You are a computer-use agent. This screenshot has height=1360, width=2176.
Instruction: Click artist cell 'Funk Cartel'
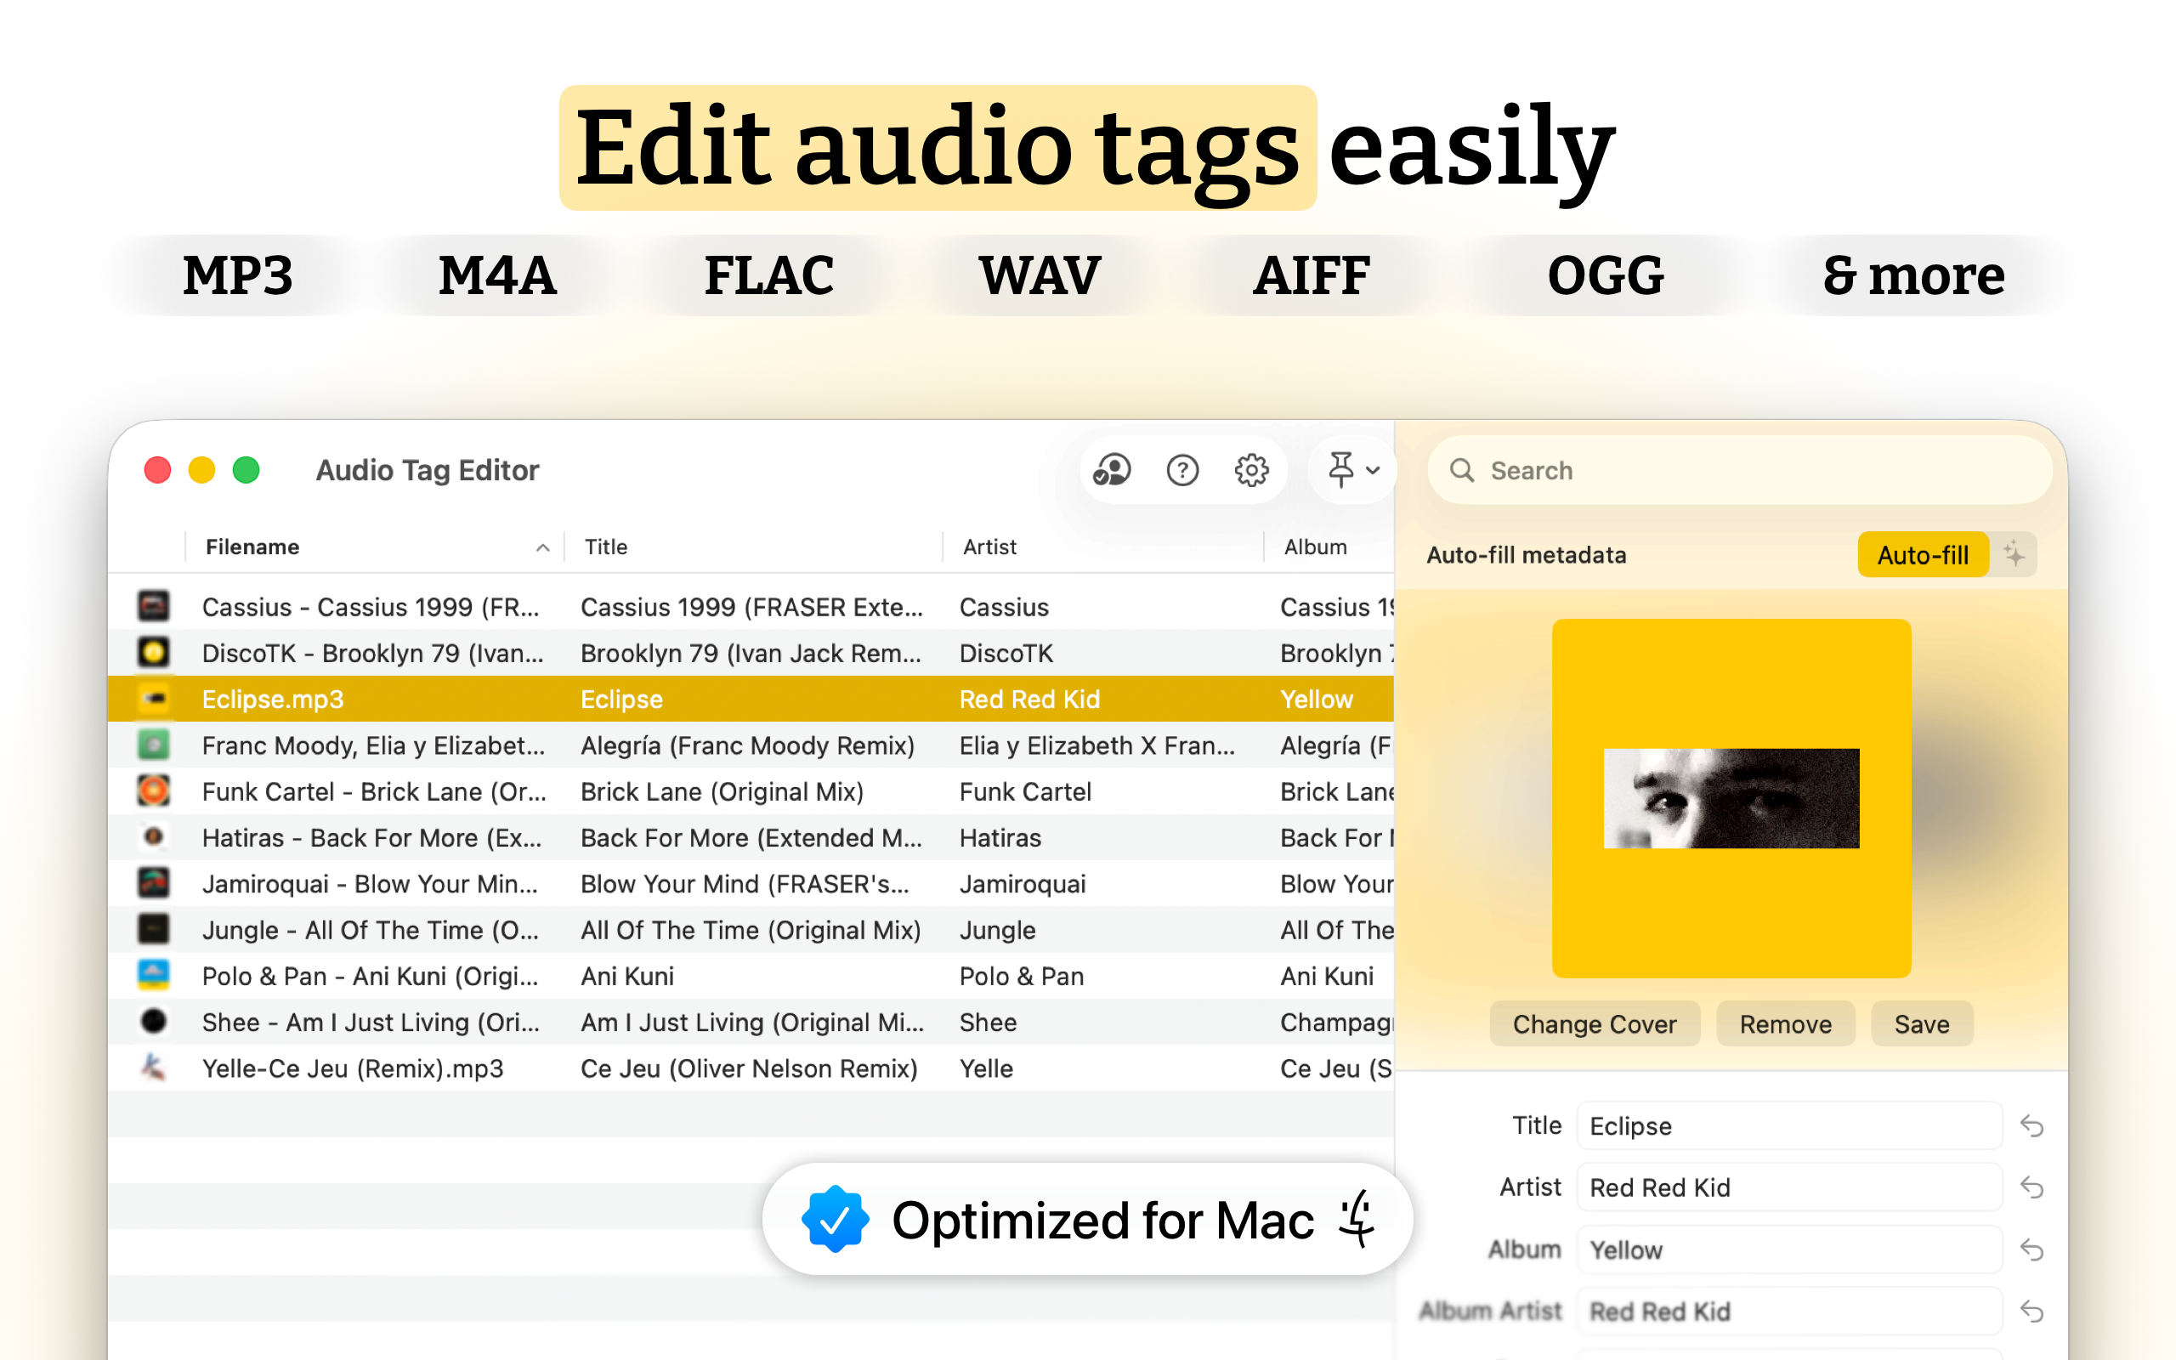click(1025, 791)
